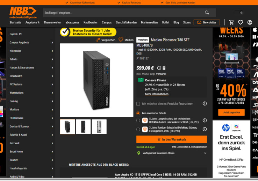Select first product thumbnail image
This screenshot has width=258, height=181.
67,127
